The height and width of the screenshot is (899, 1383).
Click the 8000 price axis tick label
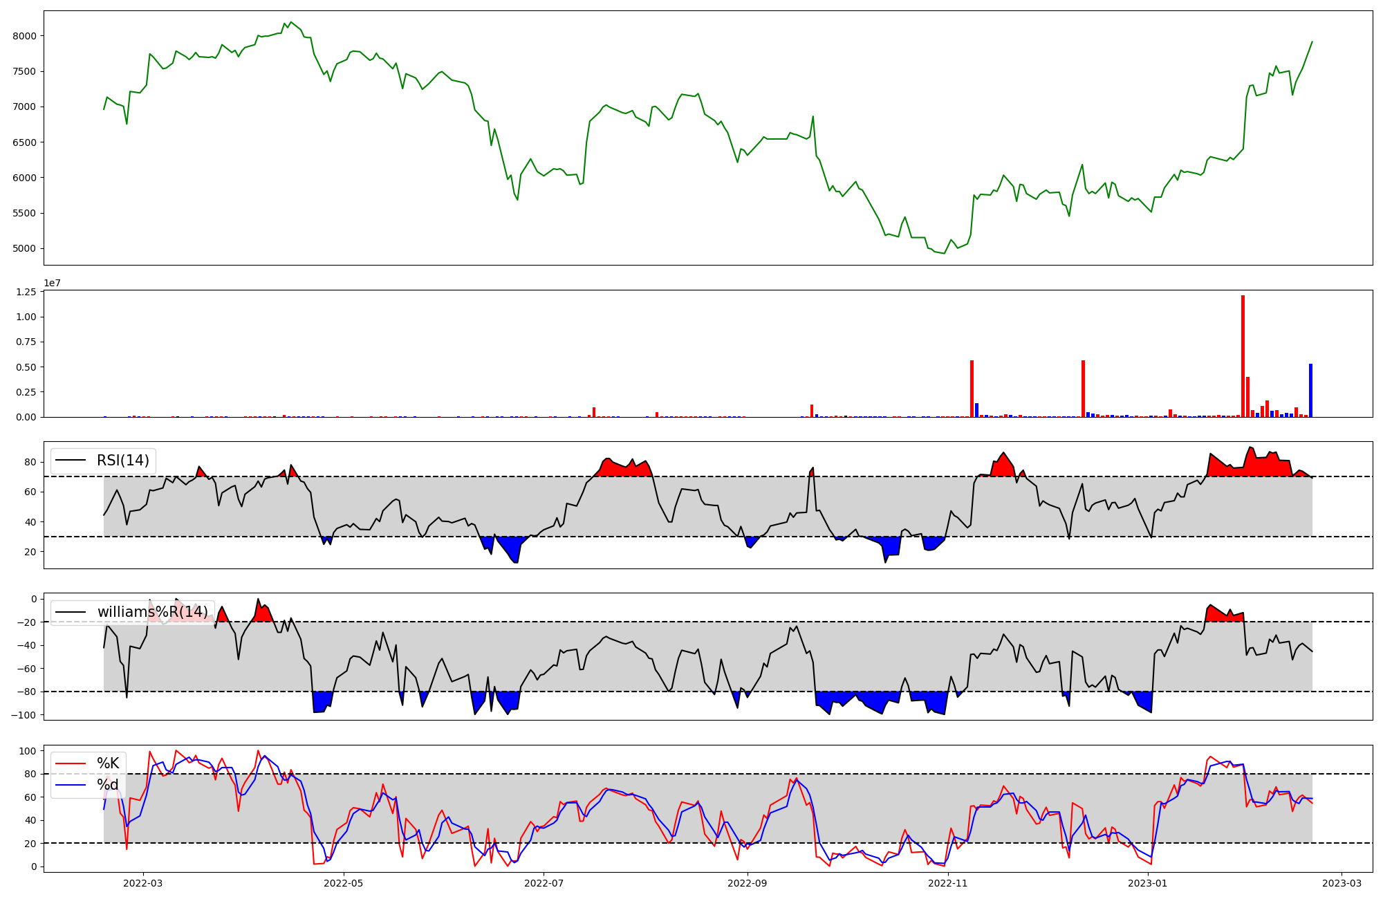pos(26,36)
